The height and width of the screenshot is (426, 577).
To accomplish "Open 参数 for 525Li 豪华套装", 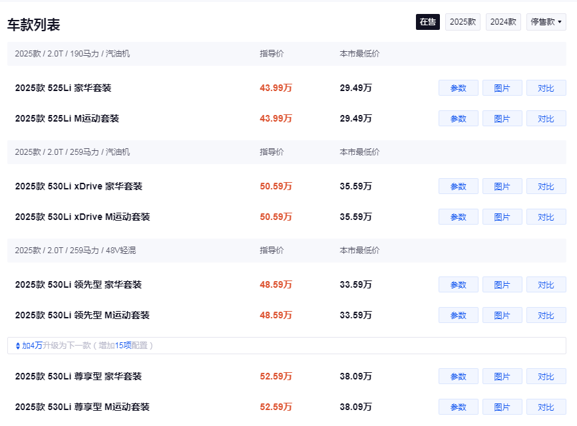I will 458,88.
